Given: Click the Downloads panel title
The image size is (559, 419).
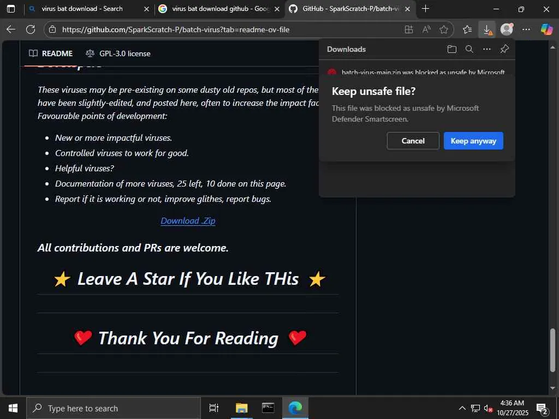Looking at the screenshot, I should (x=346, y=49).
